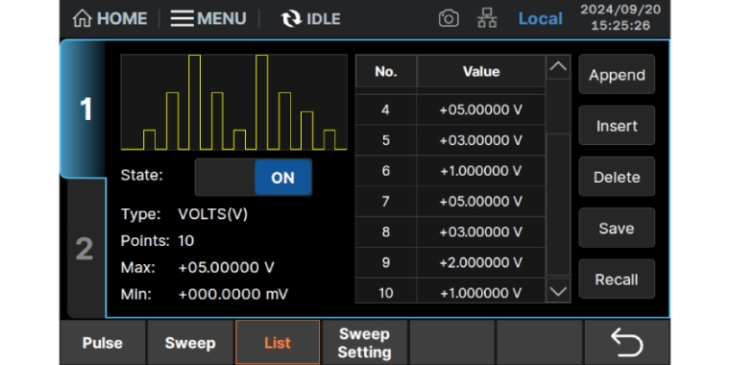Tap the Points value 10
Screen dimensions: 730x365
(x=185, y=241)
